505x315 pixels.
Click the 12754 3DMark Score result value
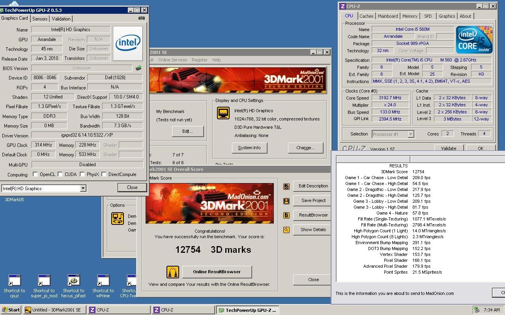tap(418, 172)
